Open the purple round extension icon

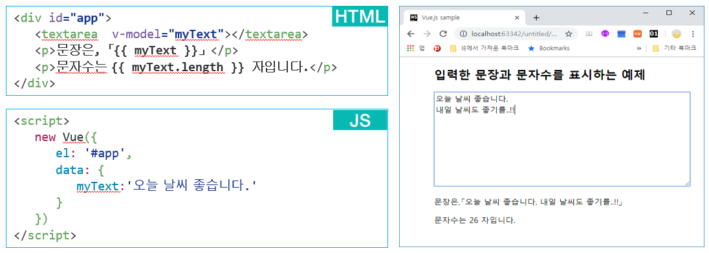tap(605, 34)
